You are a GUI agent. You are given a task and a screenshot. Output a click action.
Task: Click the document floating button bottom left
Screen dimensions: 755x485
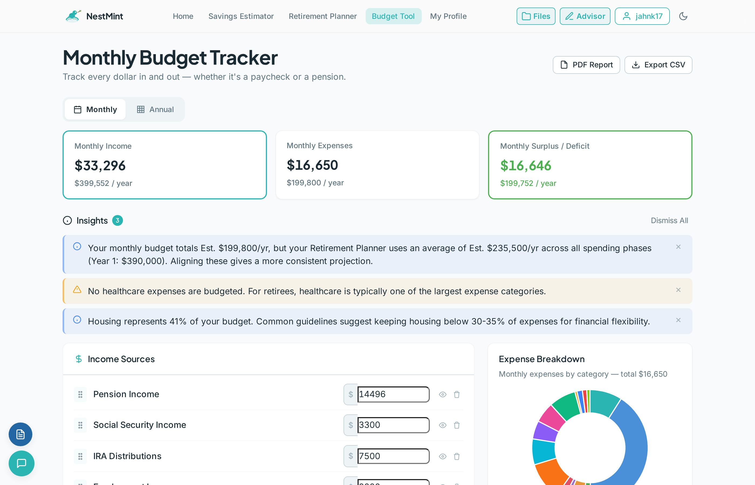tap(20, 434)
